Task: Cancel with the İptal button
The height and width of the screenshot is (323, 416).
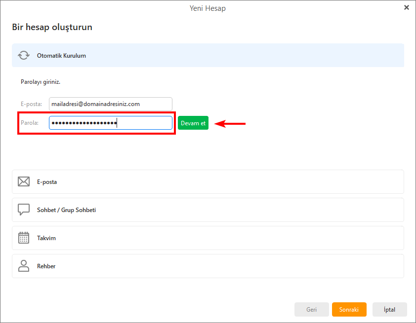Action: pos(389,309)
